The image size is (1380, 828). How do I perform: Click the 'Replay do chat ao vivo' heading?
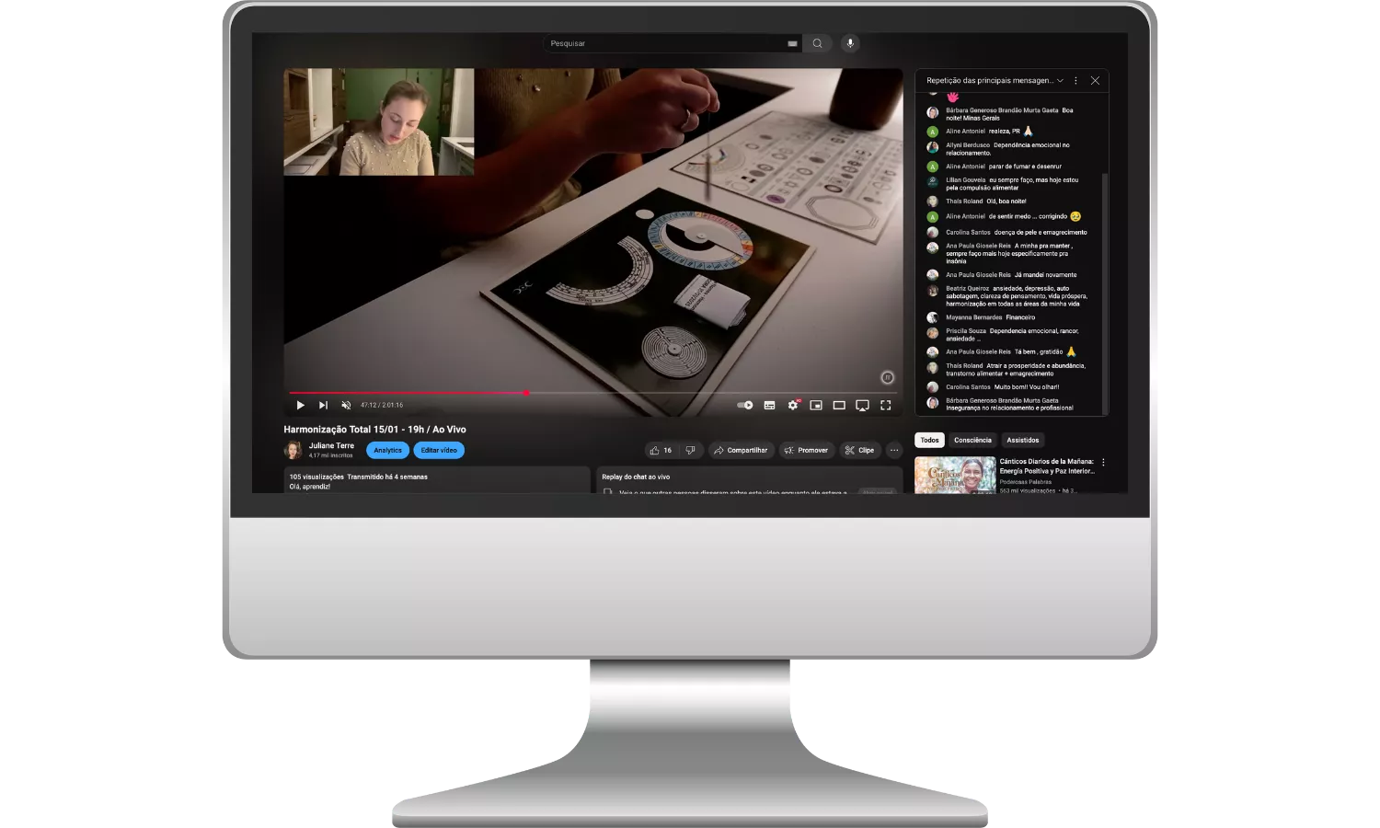point(636,477)
